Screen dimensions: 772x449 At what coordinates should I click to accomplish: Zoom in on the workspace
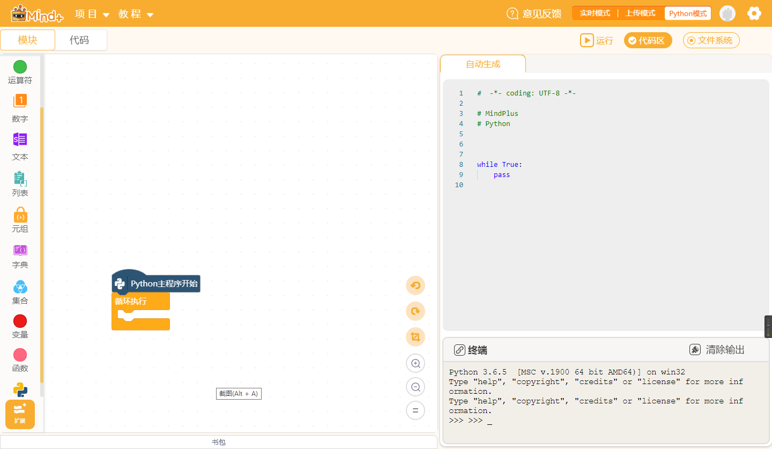coord(415,363)
